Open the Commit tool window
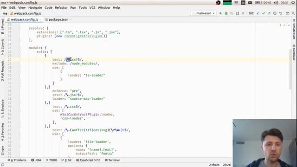297x167 pixels. pos(2,47)
